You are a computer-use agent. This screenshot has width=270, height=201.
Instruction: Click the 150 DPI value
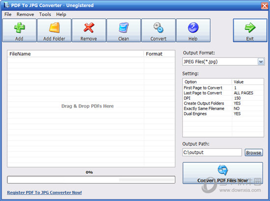tap(237, 98)
